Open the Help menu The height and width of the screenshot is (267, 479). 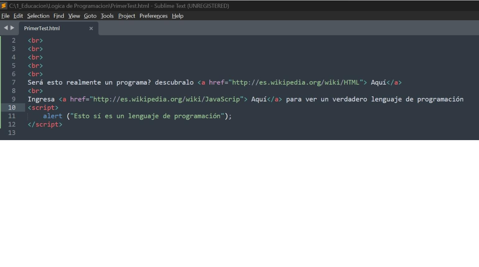177,16
